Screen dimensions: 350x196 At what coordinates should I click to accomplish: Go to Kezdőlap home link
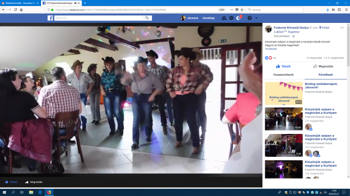tap(208, 18)
